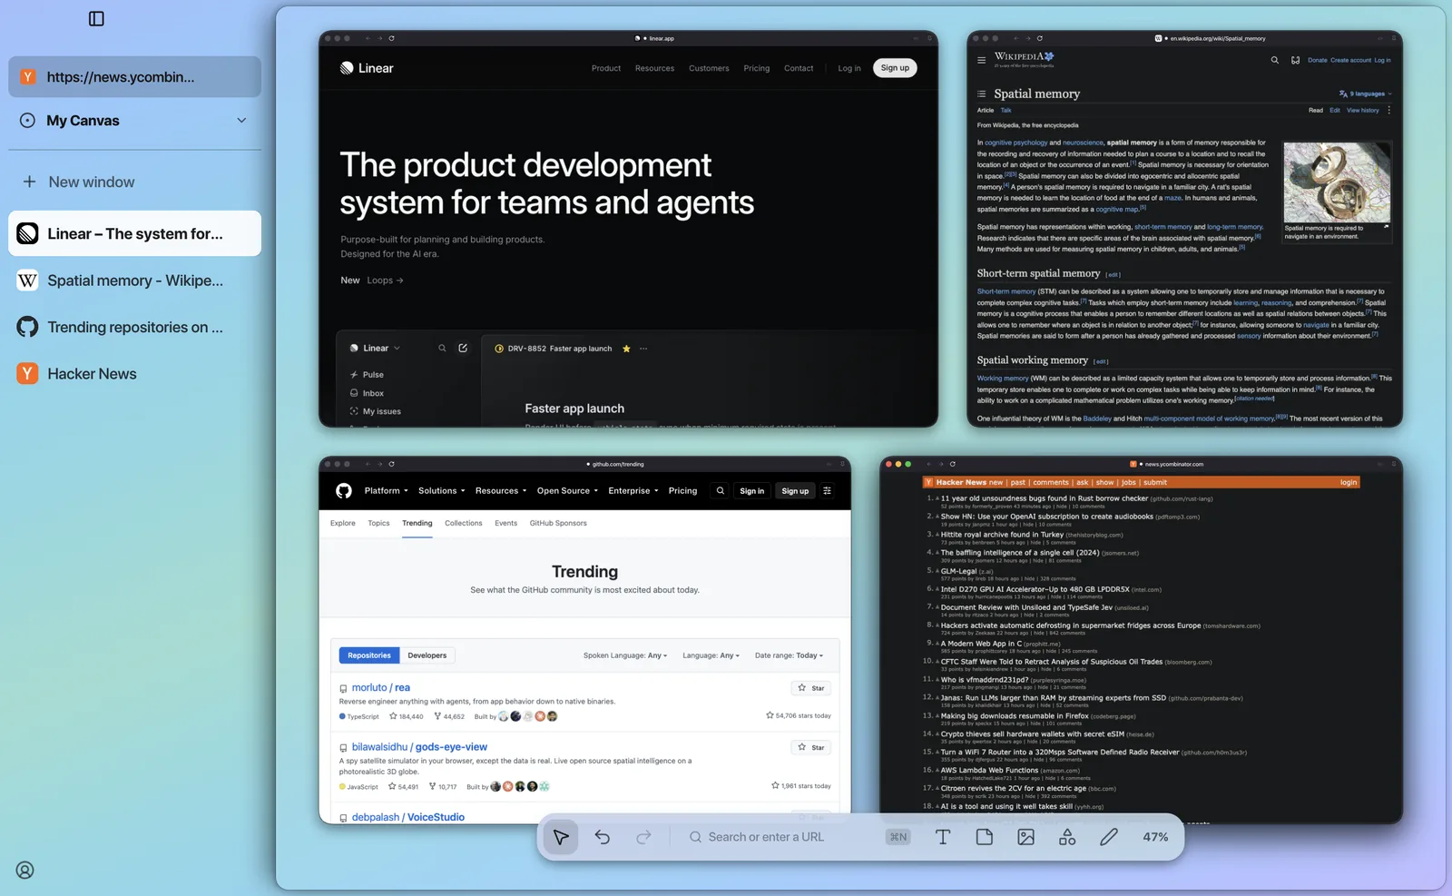The width and height of the screenshot is (1452, 896).
Task: Open the Enterprise dropdown in GitHub nav
Action: click(x=633, y=491)
